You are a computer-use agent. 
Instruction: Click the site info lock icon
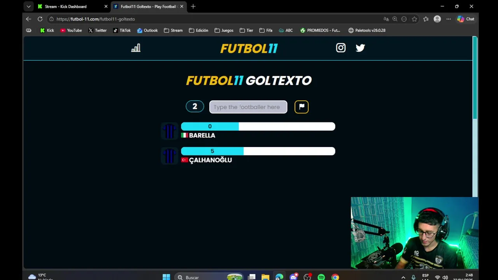pos(51,19)
